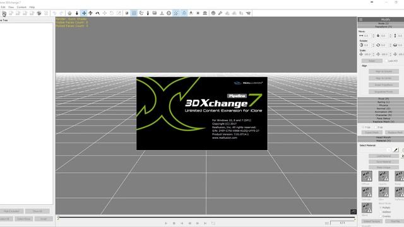Click the Align to Ground button
The width and height of the screenshot is (404, 227).
(x=384, y=71)
